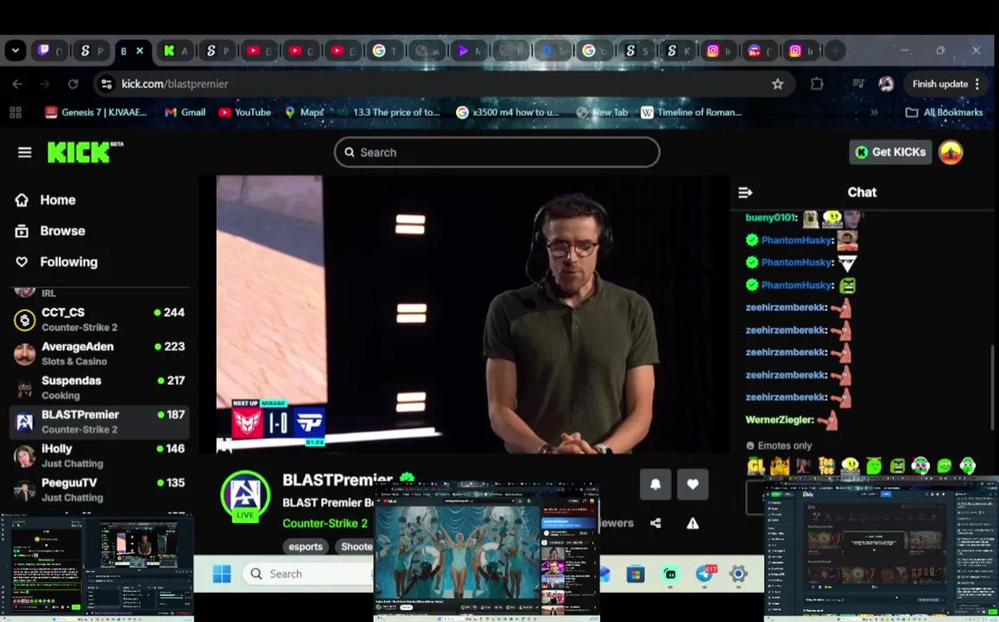
Task: Open Timeline of Roman bookmark
Action: 692,113
